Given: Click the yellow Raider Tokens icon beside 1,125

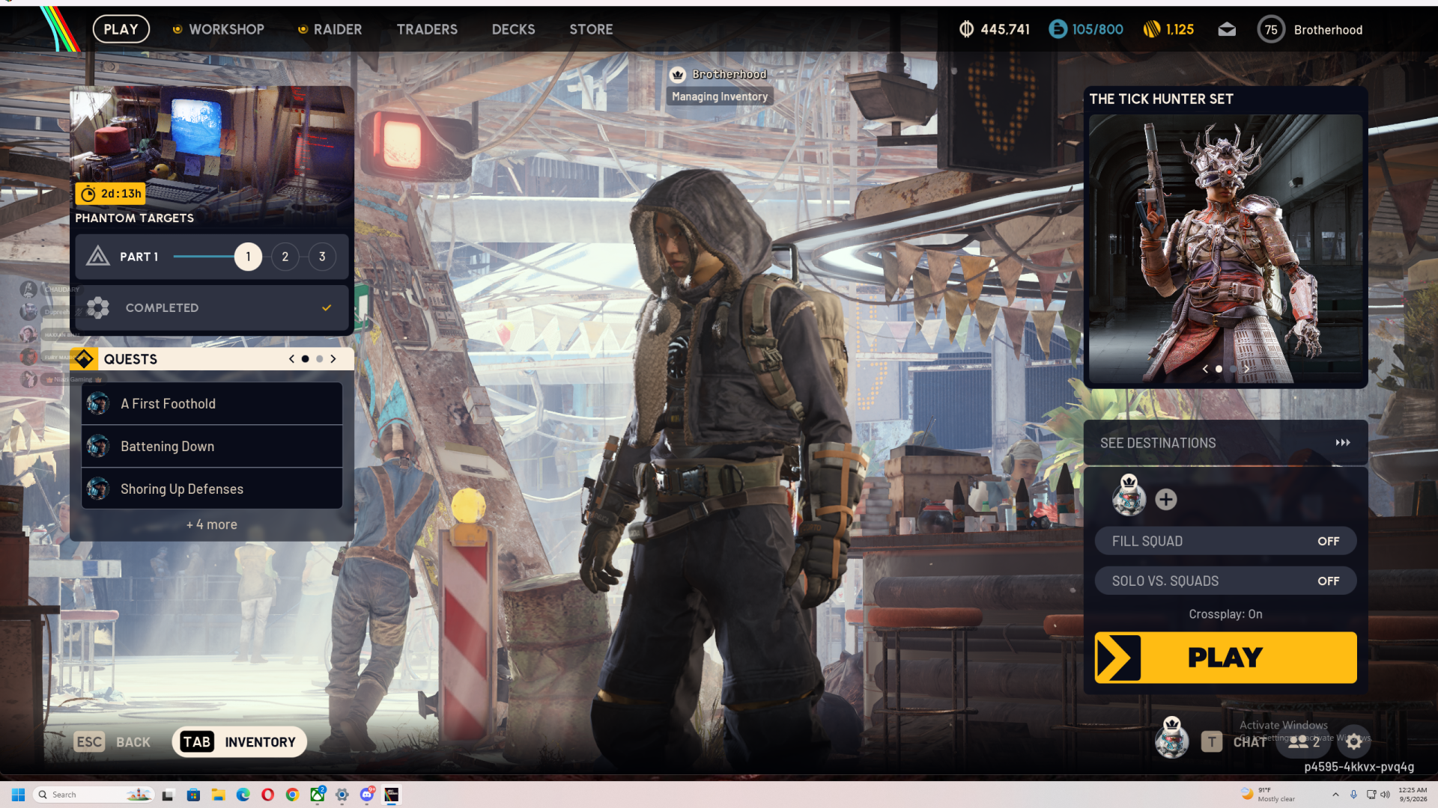Looking at the screenshot, I should (x=1152, y=29).
